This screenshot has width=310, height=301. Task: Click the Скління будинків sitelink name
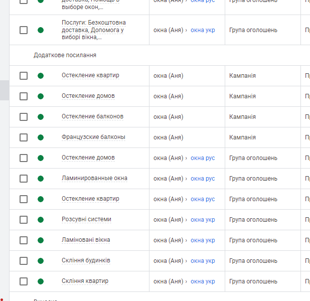tap(86, 260)
